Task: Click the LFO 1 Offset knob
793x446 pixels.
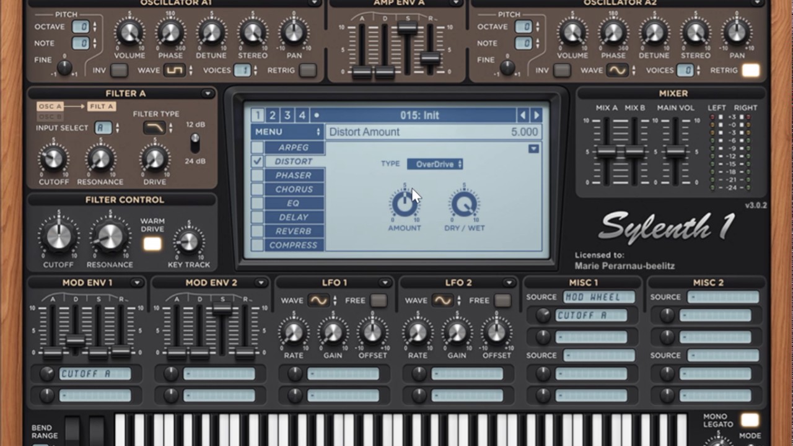Action: point(372,332)
